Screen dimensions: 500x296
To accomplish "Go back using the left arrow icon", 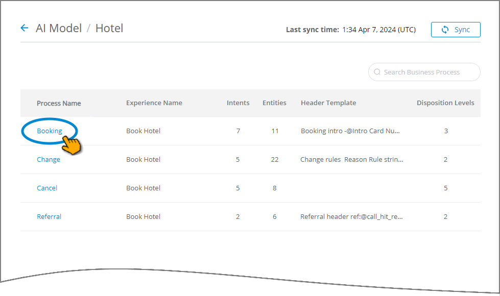I will tap(24, 28).
